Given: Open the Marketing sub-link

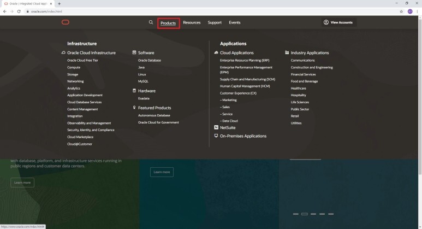Looking at the screenshot, I should point(228,100).
